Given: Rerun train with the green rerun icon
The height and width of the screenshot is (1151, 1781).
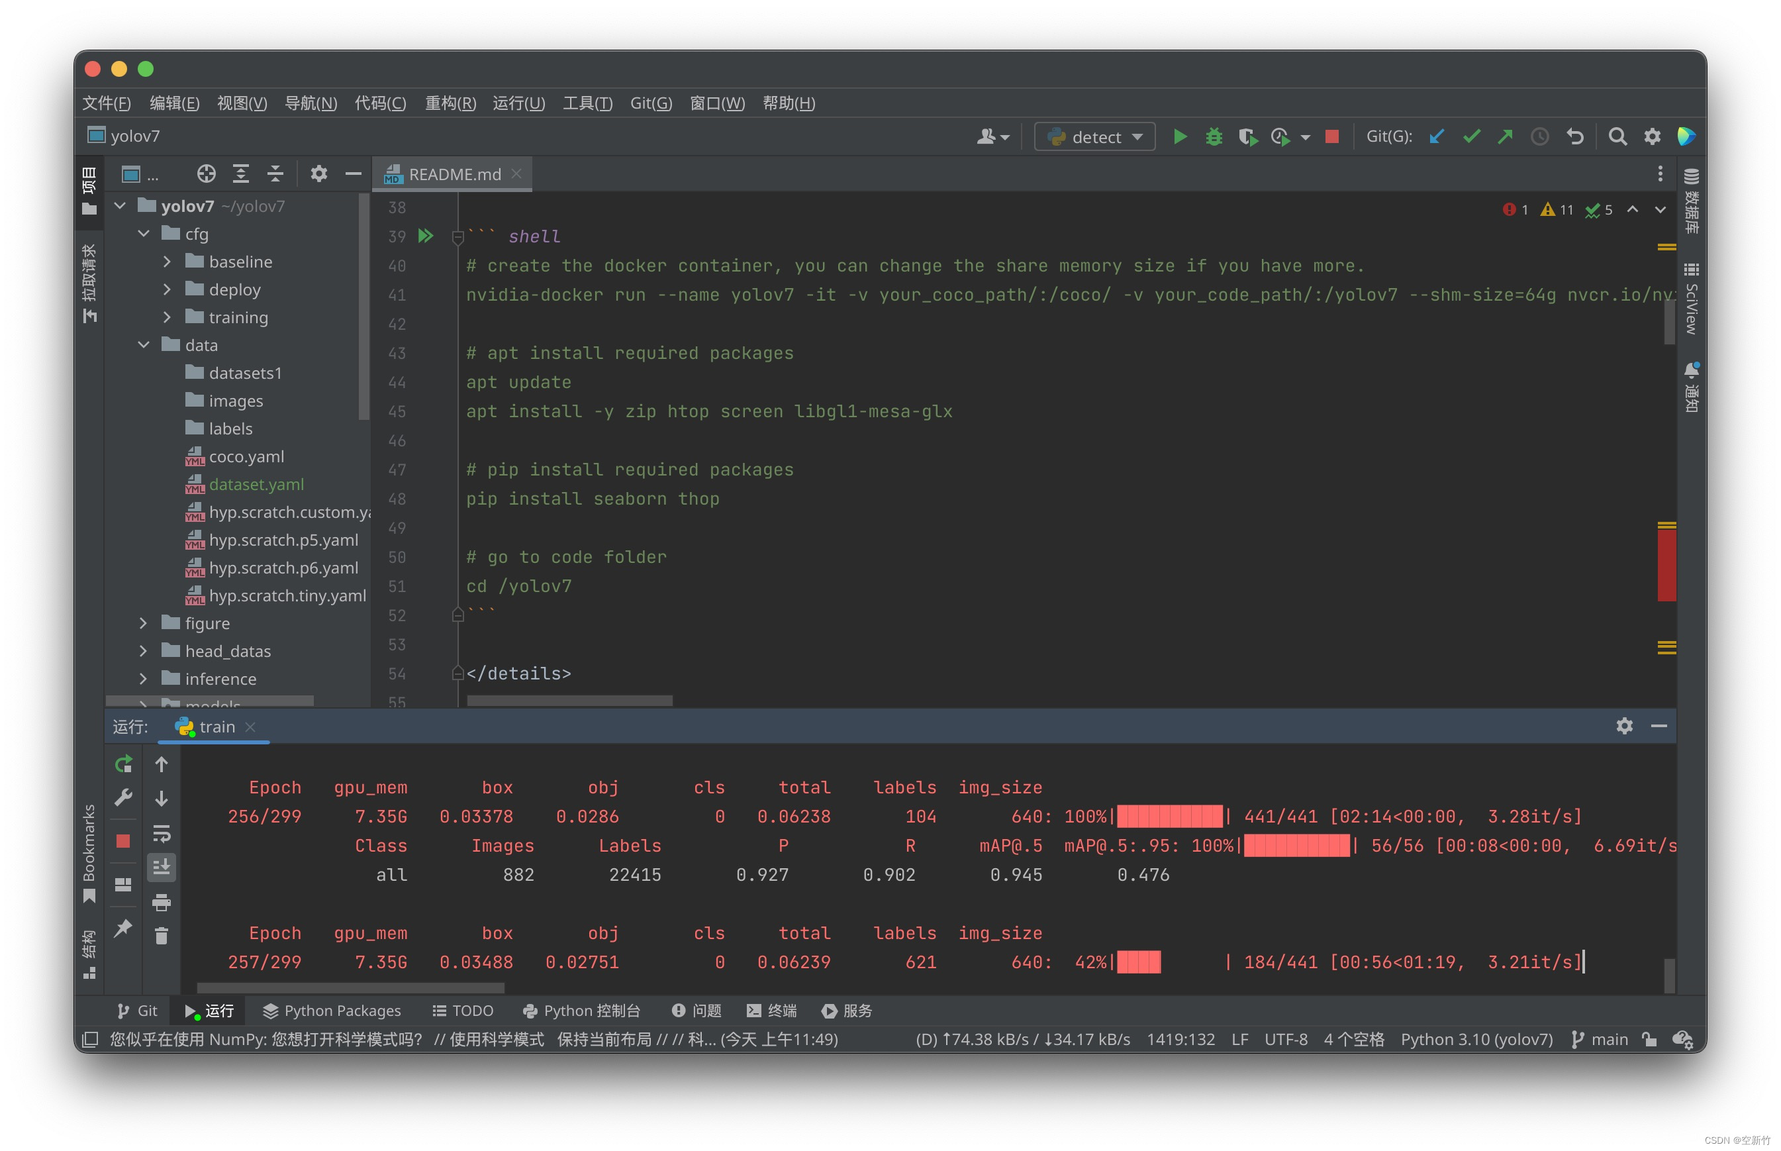Looking at the screenshot, I should [123, 764].
